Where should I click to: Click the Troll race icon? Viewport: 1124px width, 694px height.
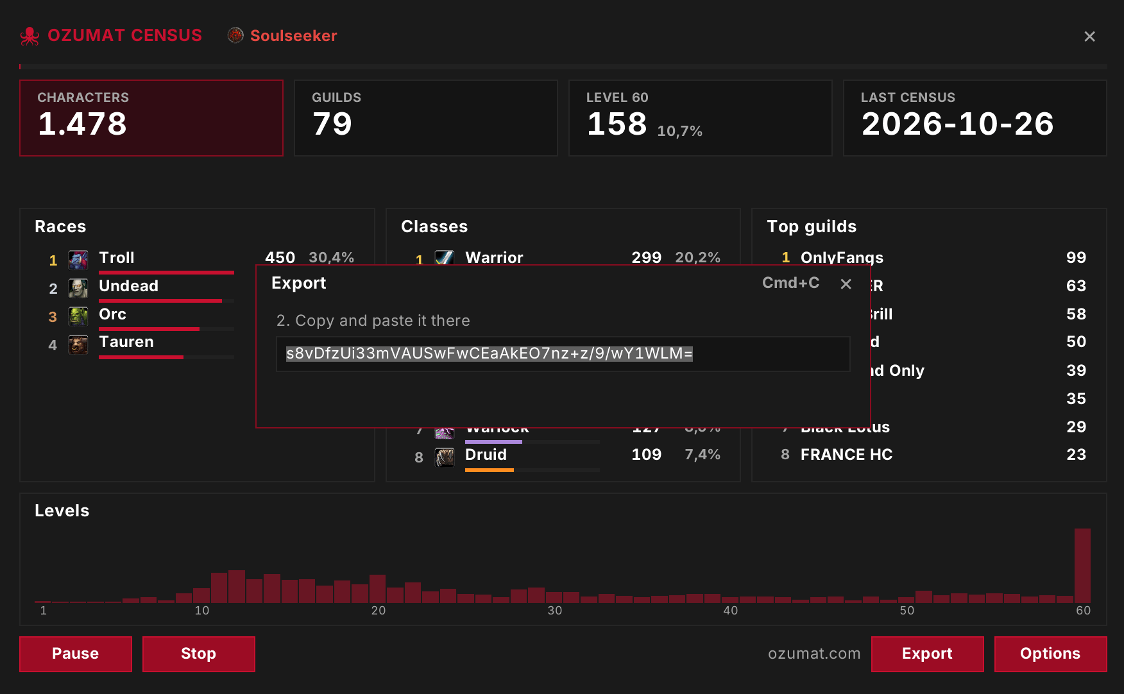point(78,260)
